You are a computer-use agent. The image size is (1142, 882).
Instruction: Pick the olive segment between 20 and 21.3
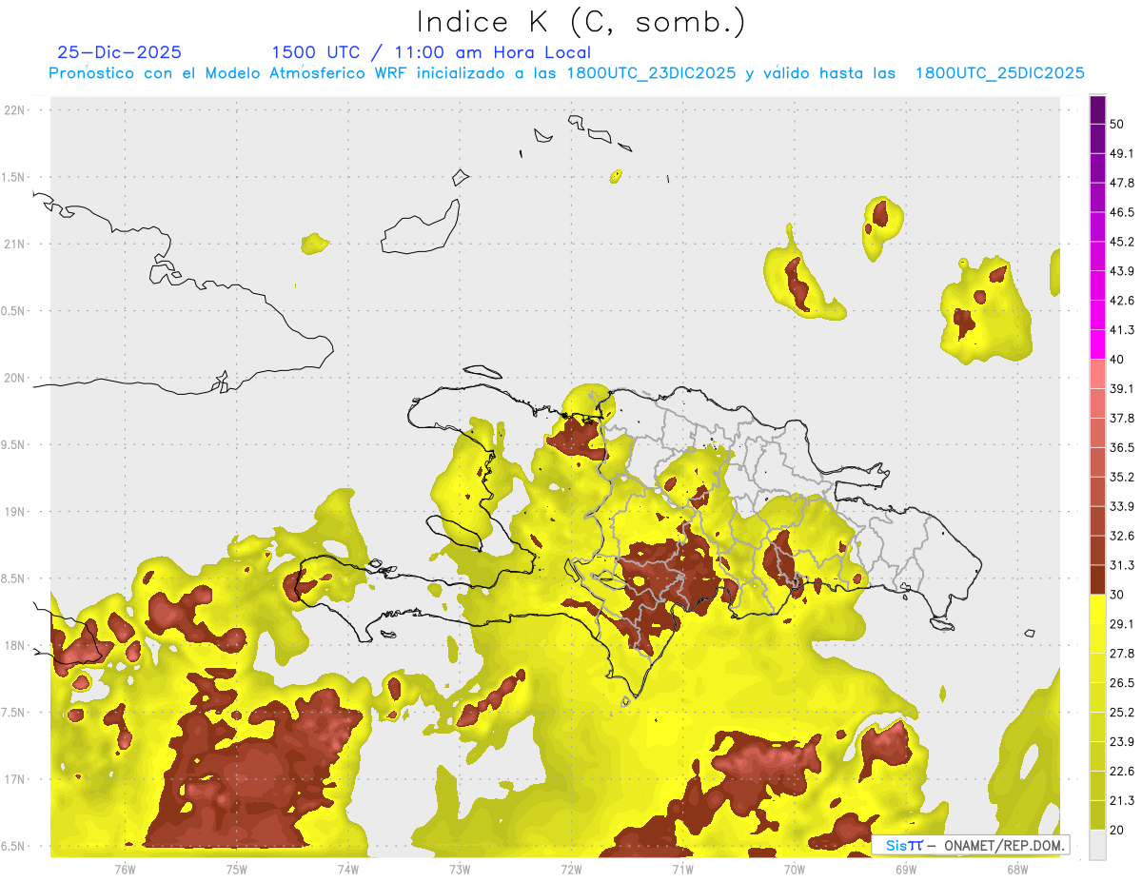1098,814
